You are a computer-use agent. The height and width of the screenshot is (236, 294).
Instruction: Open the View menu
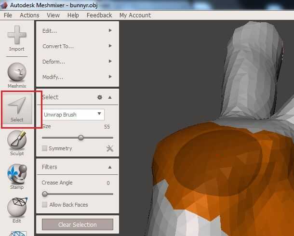point(53,15)
